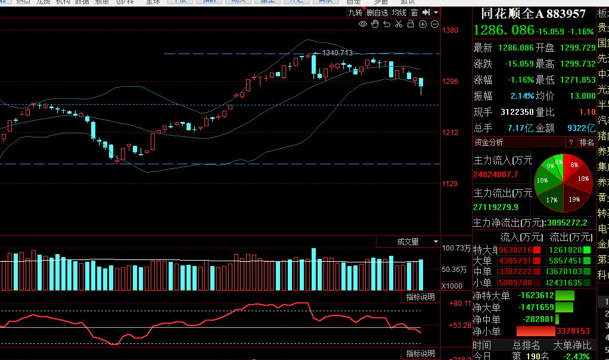Open the 九转 indicator
The width and height of the screenshot is (609, 360).
[x=355, y=12]
